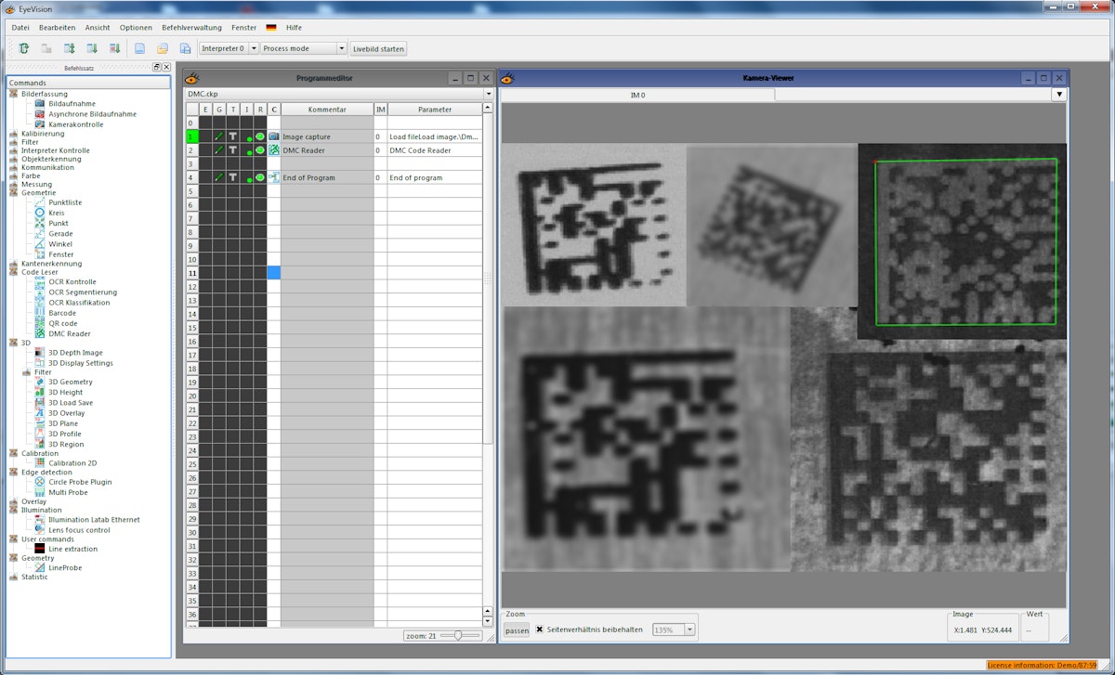Toggle Seitenverhältnis beibehalten checkbox
This screenshot has height=675, width=1115.
pyautogui.click(x=540, y=630)
